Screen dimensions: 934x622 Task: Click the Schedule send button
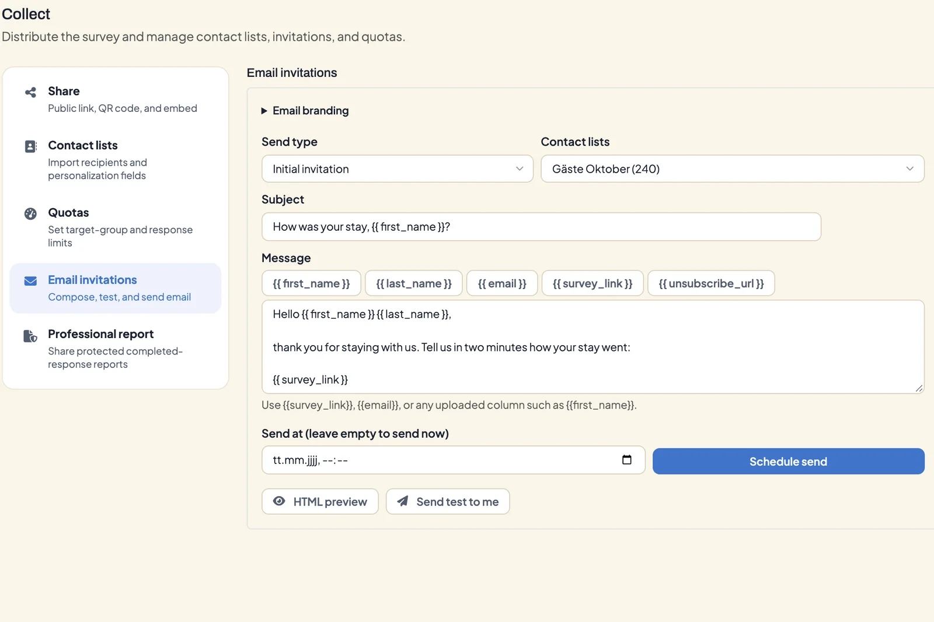tap(788, 461)
